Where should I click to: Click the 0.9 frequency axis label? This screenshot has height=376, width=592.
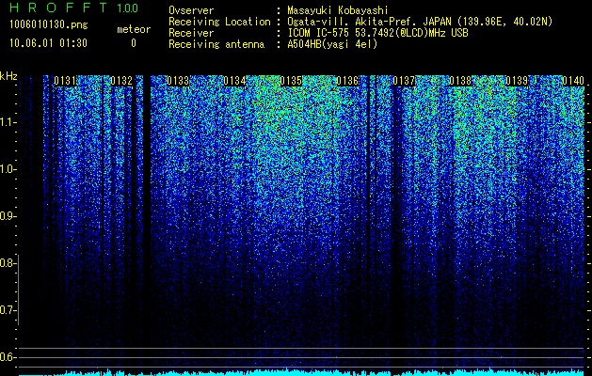pyautogui.click(x=8, y=216)
